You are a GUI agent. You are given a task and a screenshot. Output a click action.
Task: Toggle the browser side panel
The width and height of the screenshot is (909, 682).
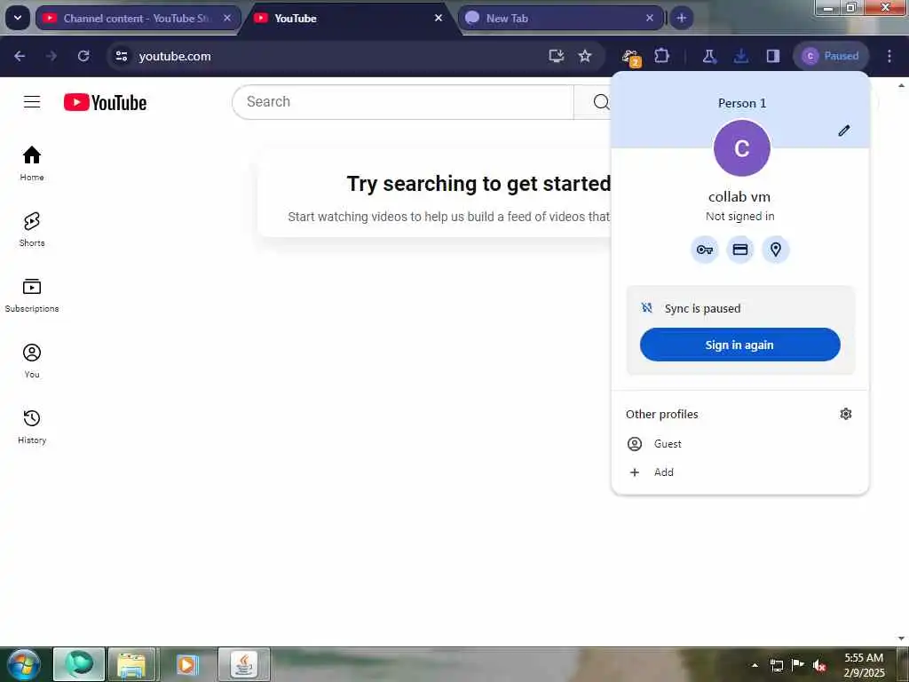pos(773,56)
